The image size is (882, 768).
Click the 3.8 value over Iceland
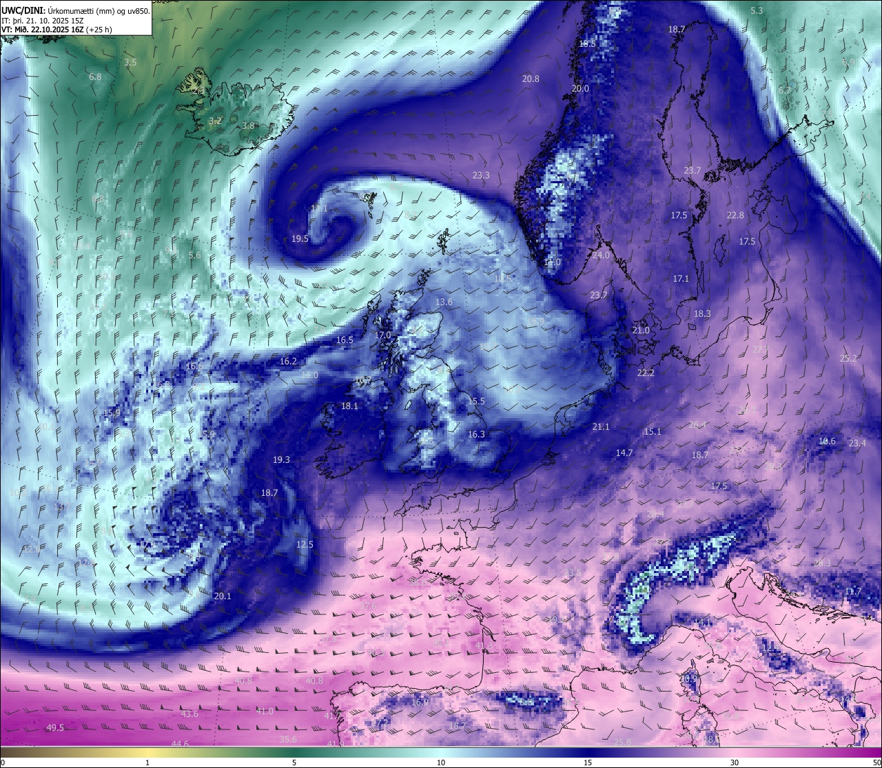(x=248, y=126)
